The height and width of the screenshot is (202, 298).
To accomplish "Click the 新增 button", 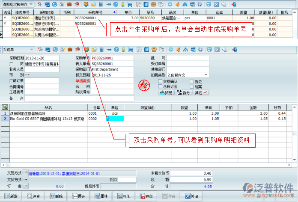I will [11, 196].
